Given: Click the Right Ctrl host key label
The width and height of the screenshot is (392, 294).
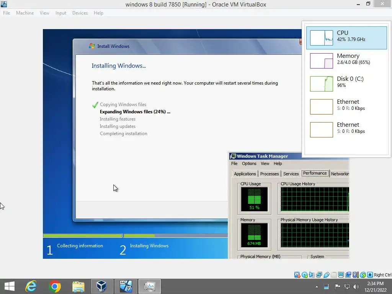Looking at the screenshot, I should pyautogui.click(x=382, y=275).
